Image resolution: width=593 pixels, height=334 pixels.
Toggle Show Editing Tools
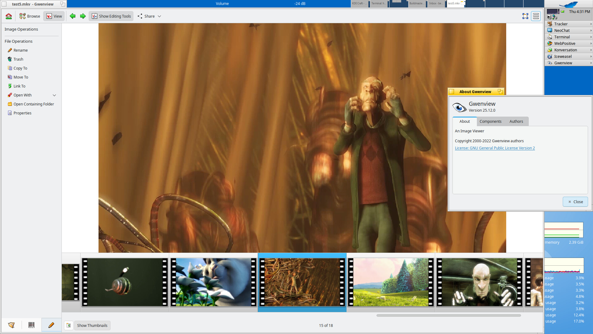click(x=111, y=16)
